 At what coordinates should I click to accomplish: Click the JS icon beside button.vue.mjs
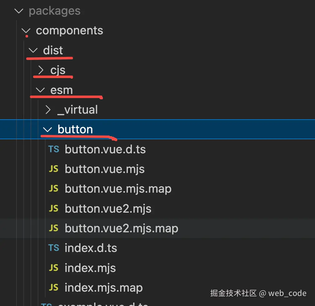coord(54,169)
